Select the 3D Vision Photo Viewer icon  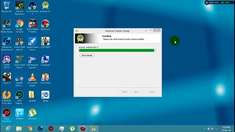click(7, 26)
